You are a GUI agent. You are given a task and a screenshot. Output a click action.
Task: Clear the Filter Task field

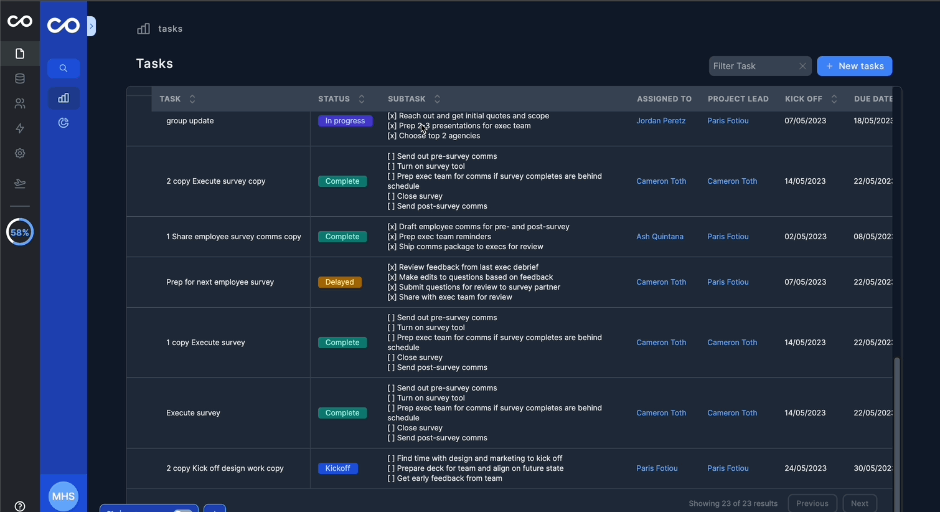[x=802, y=66]
